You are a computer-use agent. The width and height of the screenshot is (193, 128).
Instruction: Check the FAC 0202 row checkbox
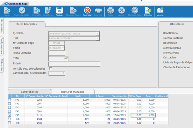click(x=10, y=100)
